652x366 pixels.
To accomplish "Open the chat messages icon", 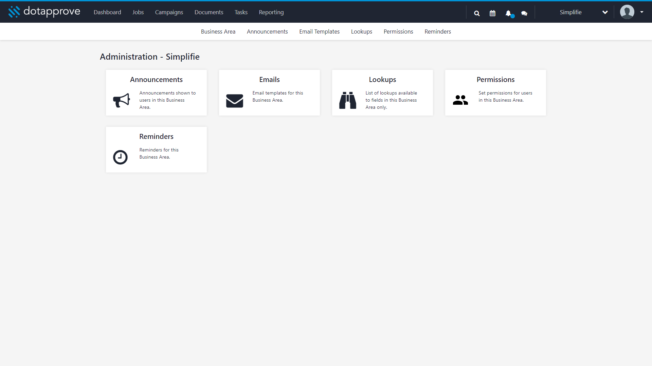I will click(524, 13).
